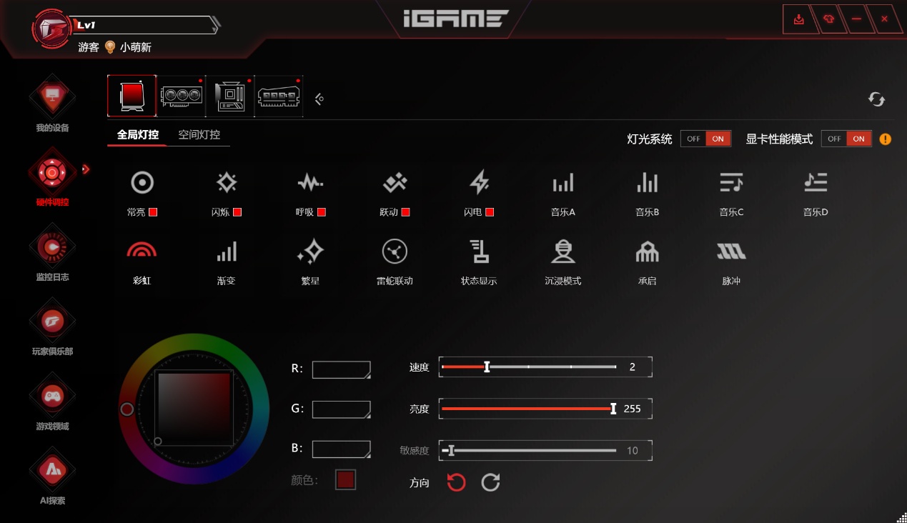Set counterclockwise direction for lighting
This screenshot has height=523, width=907.
[456, 482]
